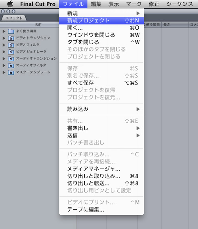This screenshot has width=198, height=229.
Task: Click the オーディオトランジション locked bin icon
Action: tap(11, 58)
